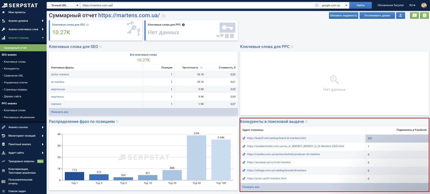The image size is (430, 194).
Task: Click info icon beside Ключевые слова для SEO card
Action: coord(88,25)
